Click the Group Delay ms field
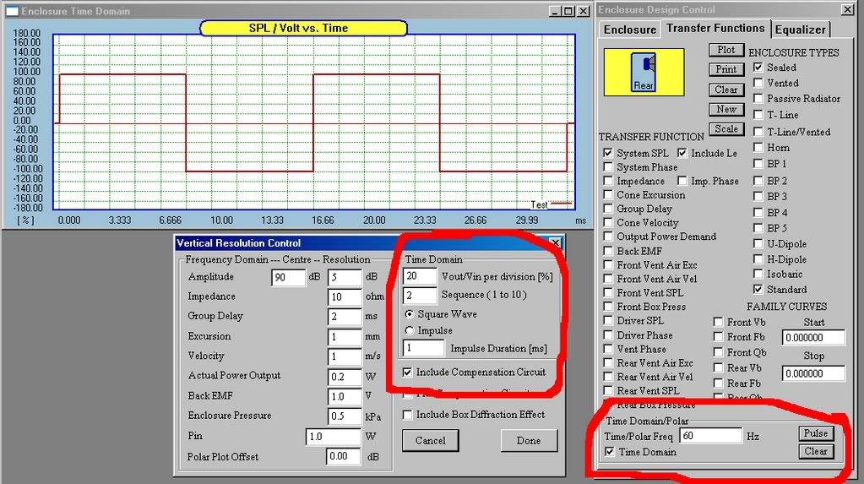 click(345, 317)
